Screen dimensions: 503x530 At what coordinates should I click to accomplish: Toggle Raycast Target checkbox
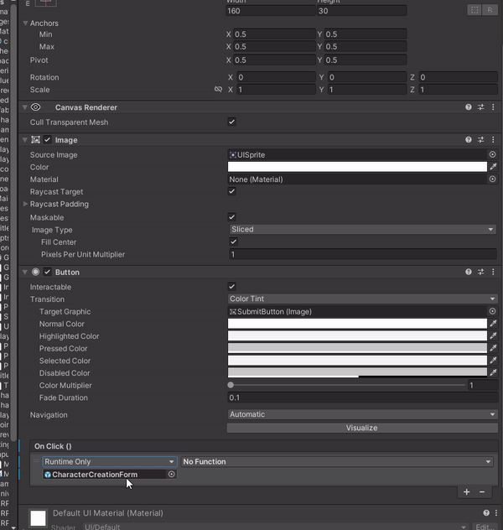231,191
